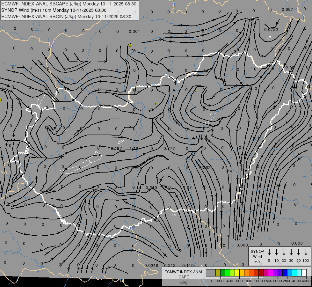Click the 0.349 value on the map
This screenshot has height=287, width=312.
click(151, 188)
